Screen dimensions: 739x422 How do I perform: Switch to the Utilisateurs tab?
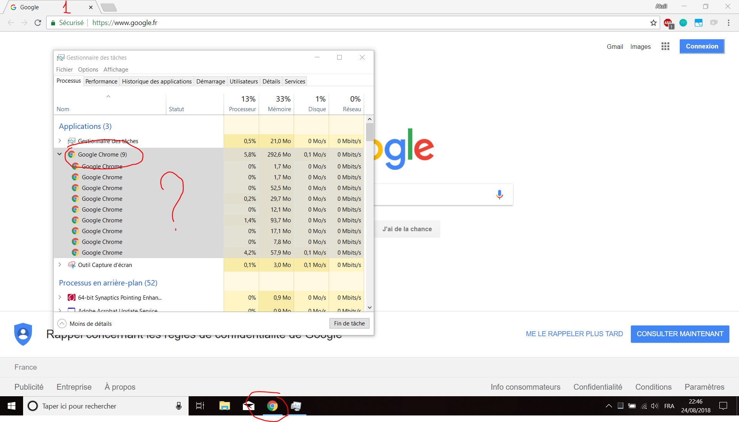244,82
